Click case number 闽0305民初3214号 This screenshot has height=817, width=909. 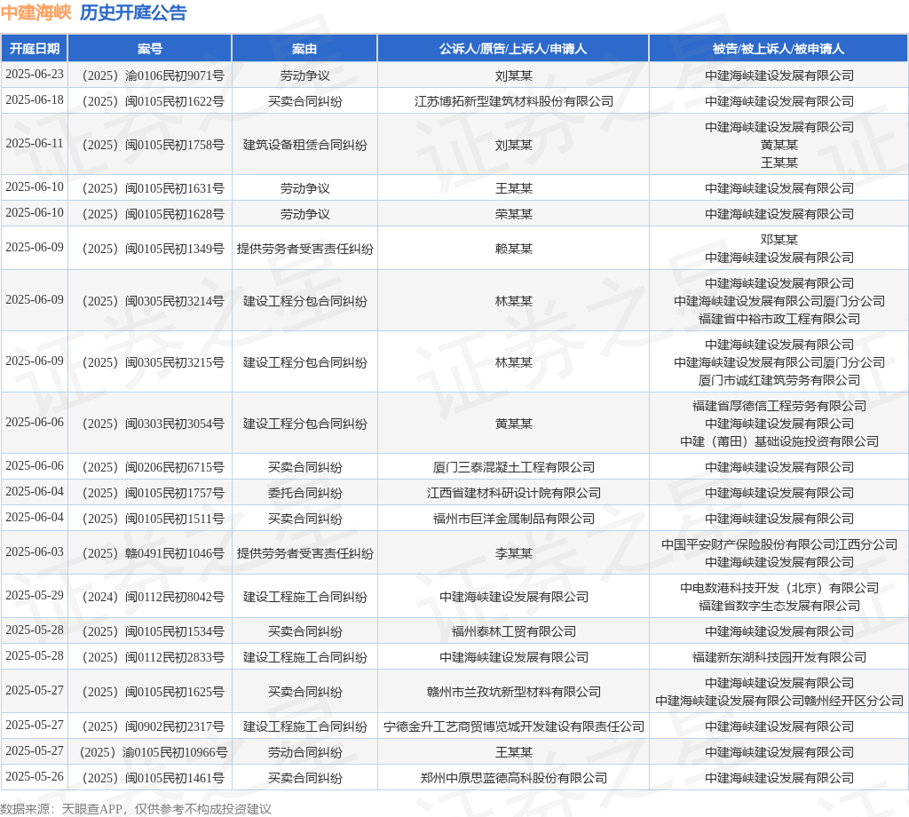tap(153, 301)
